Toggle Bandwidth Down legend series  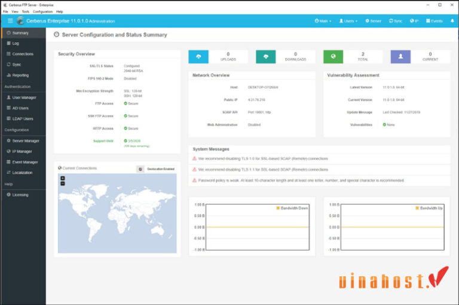[292, 208]
